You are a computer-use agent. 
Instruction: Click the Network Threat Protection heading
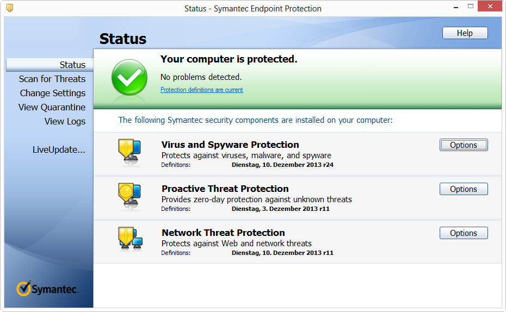(223, 233)
